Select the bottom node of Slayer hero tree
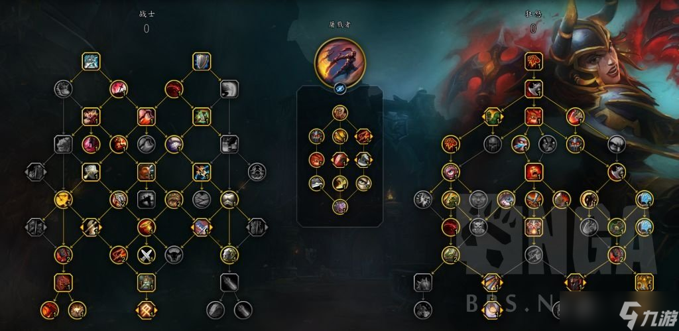Viewport: 679px width, 331px height. coord(340,206)
